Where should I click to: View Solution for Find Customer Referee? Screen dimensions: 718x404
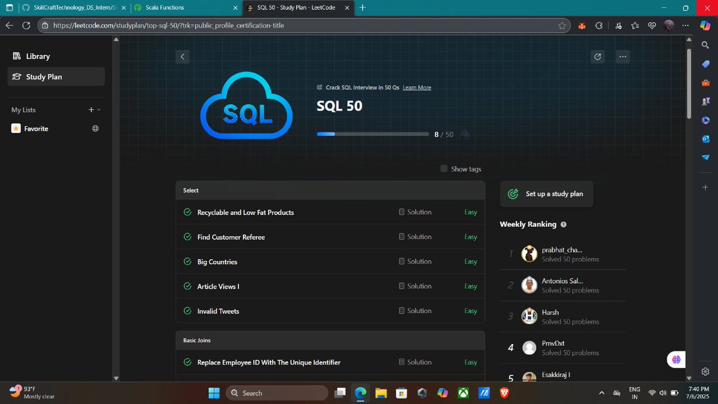pos(415,237)
